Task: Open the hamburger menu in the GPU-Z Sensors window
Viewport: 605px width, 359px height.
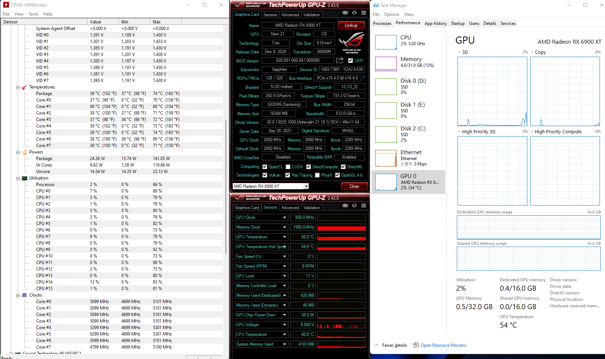Action: click(x=364, y=206)
